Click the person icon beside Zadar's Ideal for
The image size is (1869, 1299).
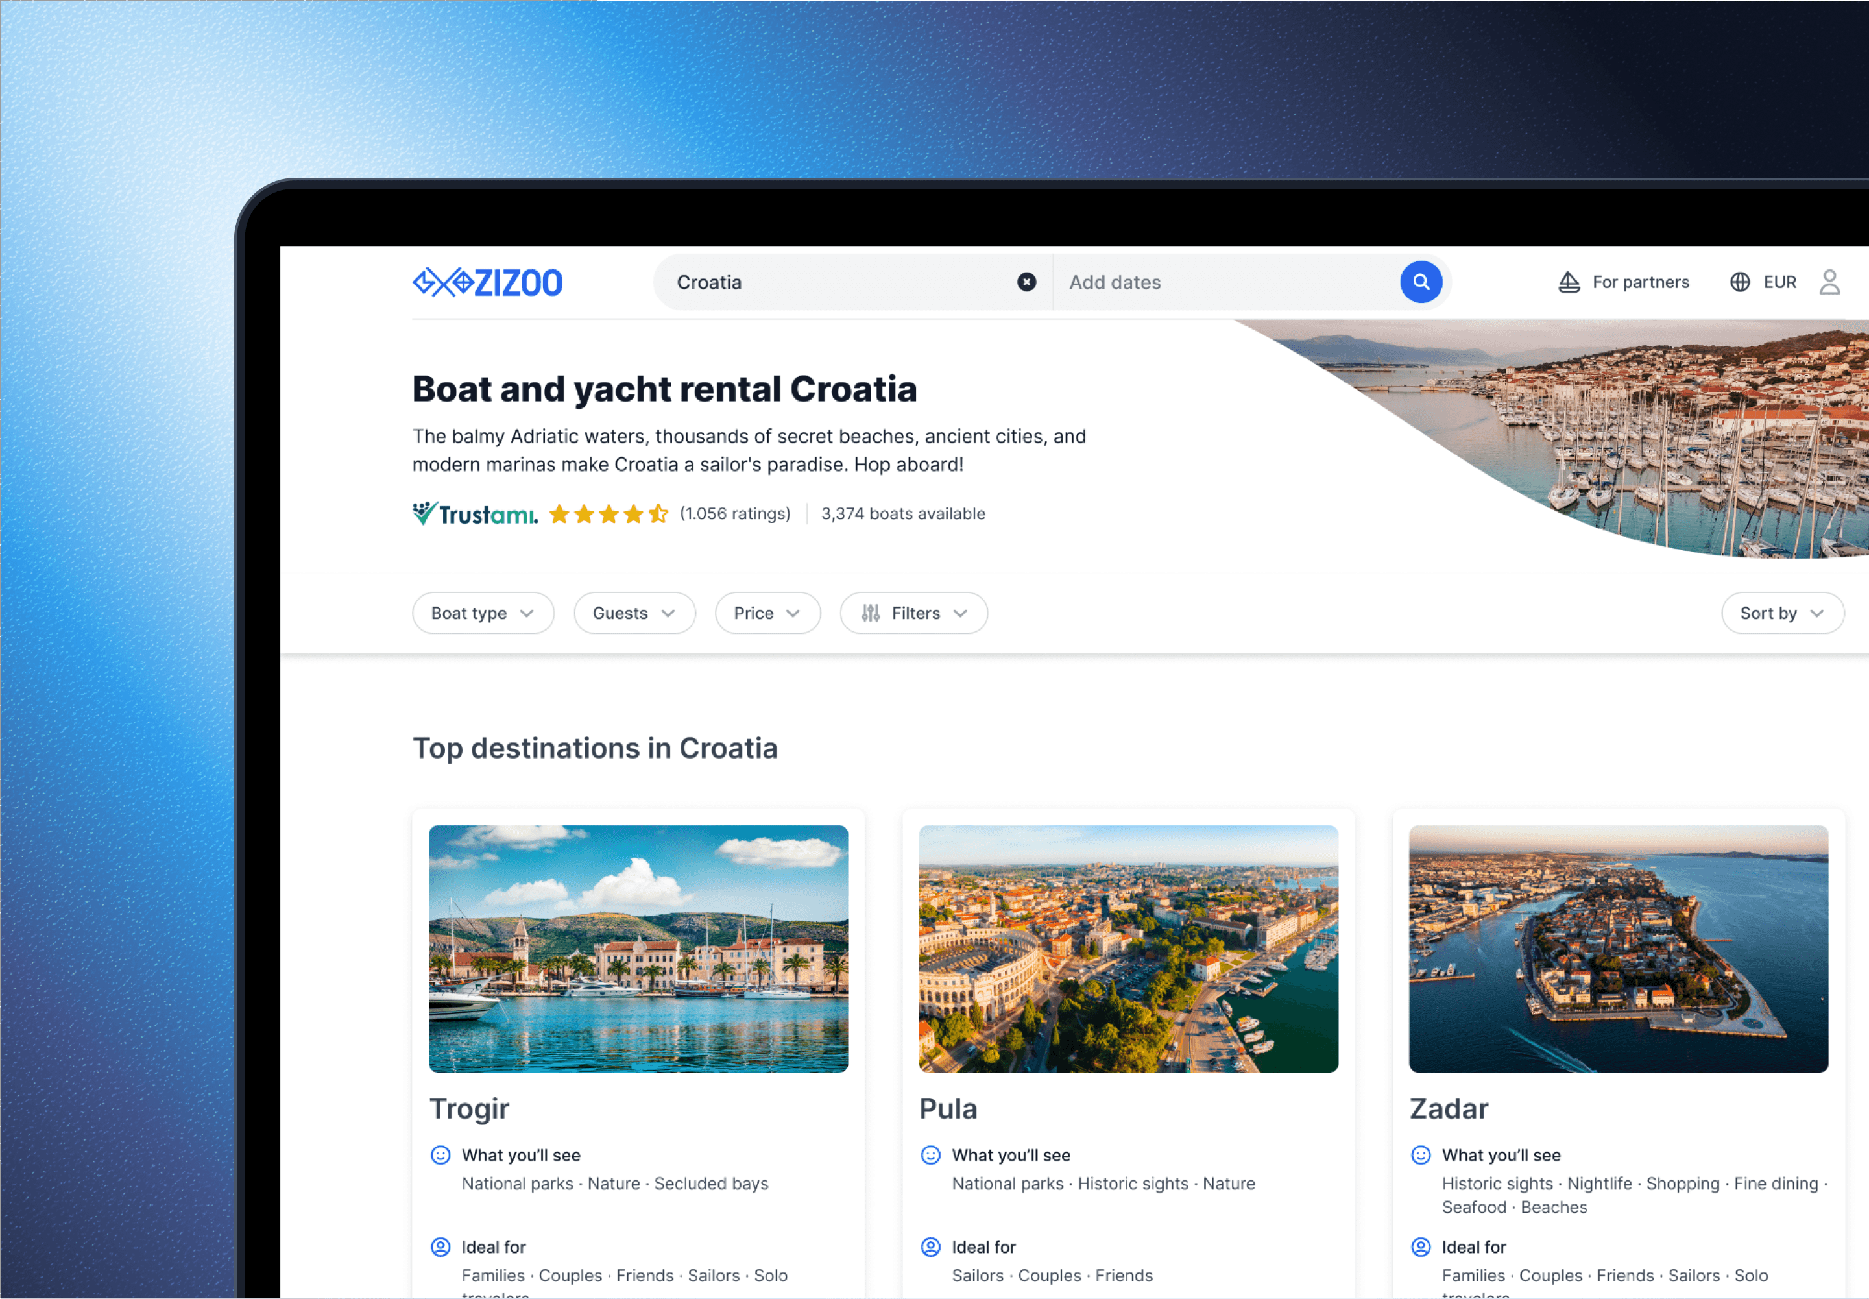1421,1247
